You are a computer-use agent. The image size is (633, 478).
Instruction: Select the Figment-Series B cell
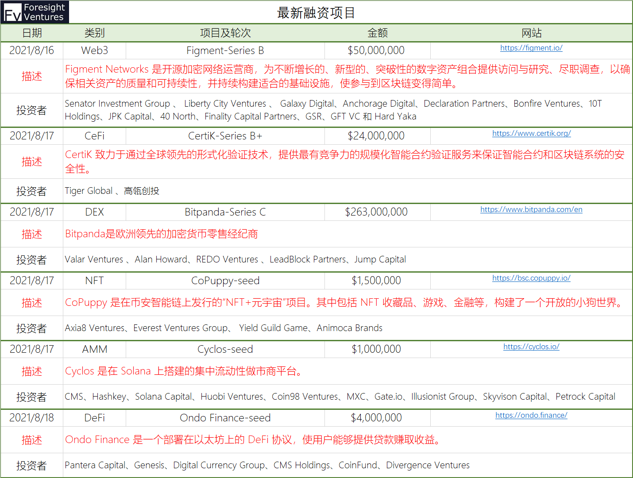tap(225, 50)
